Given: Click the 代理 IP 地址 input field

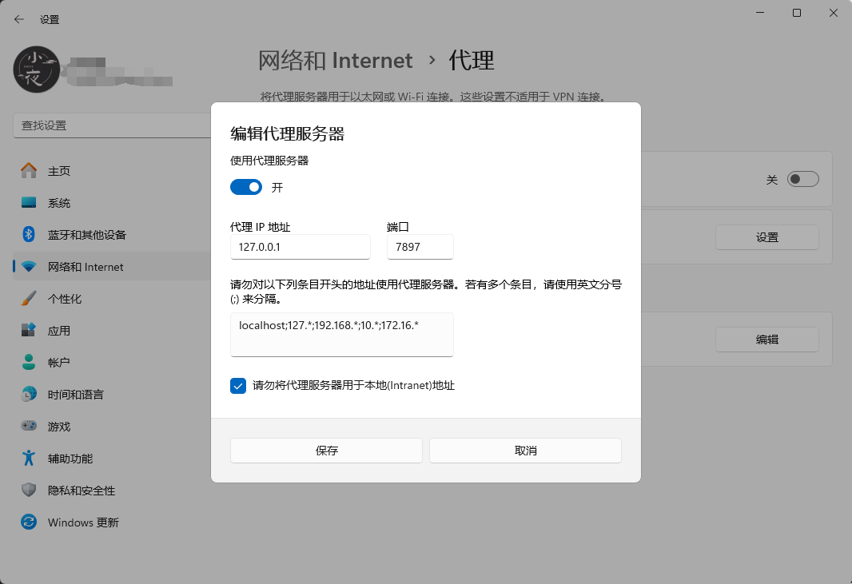Looking at the screenshot, I should (300, 247).
